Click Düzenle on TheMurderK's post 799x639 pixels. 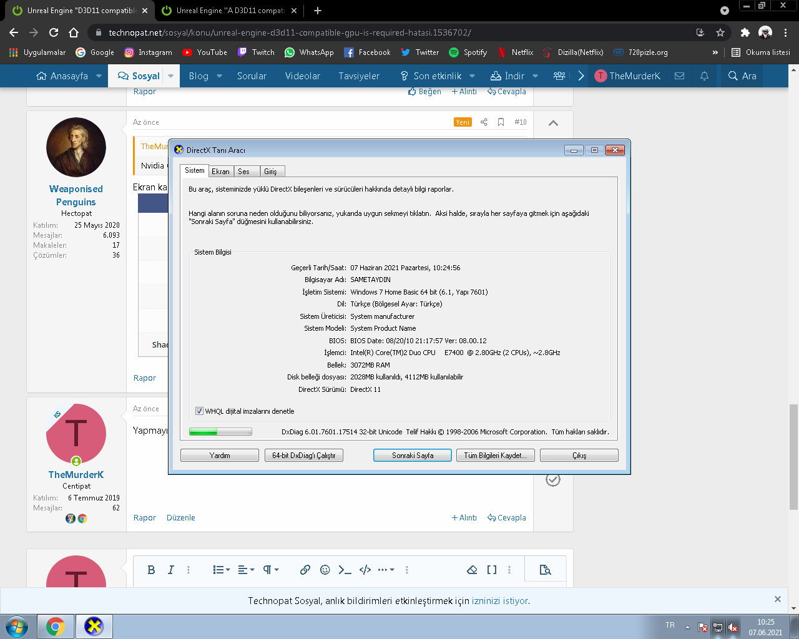[181, 518]
